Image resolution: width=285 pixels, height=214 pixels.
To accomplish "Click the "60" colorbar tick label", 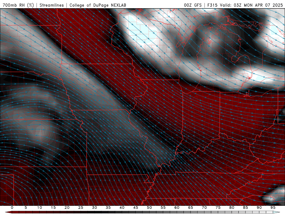I will (177, 208).
